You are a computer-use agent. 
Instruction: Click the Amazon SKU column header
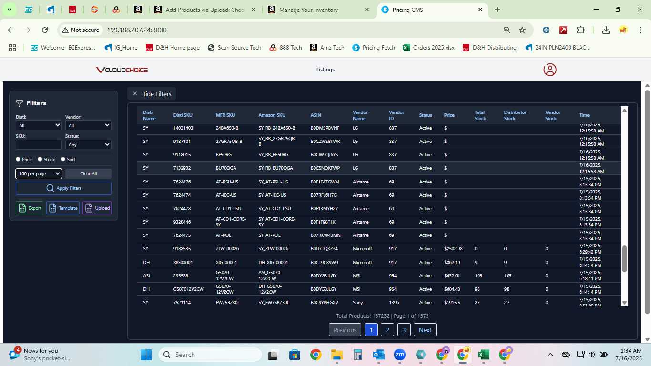point(272,115)
